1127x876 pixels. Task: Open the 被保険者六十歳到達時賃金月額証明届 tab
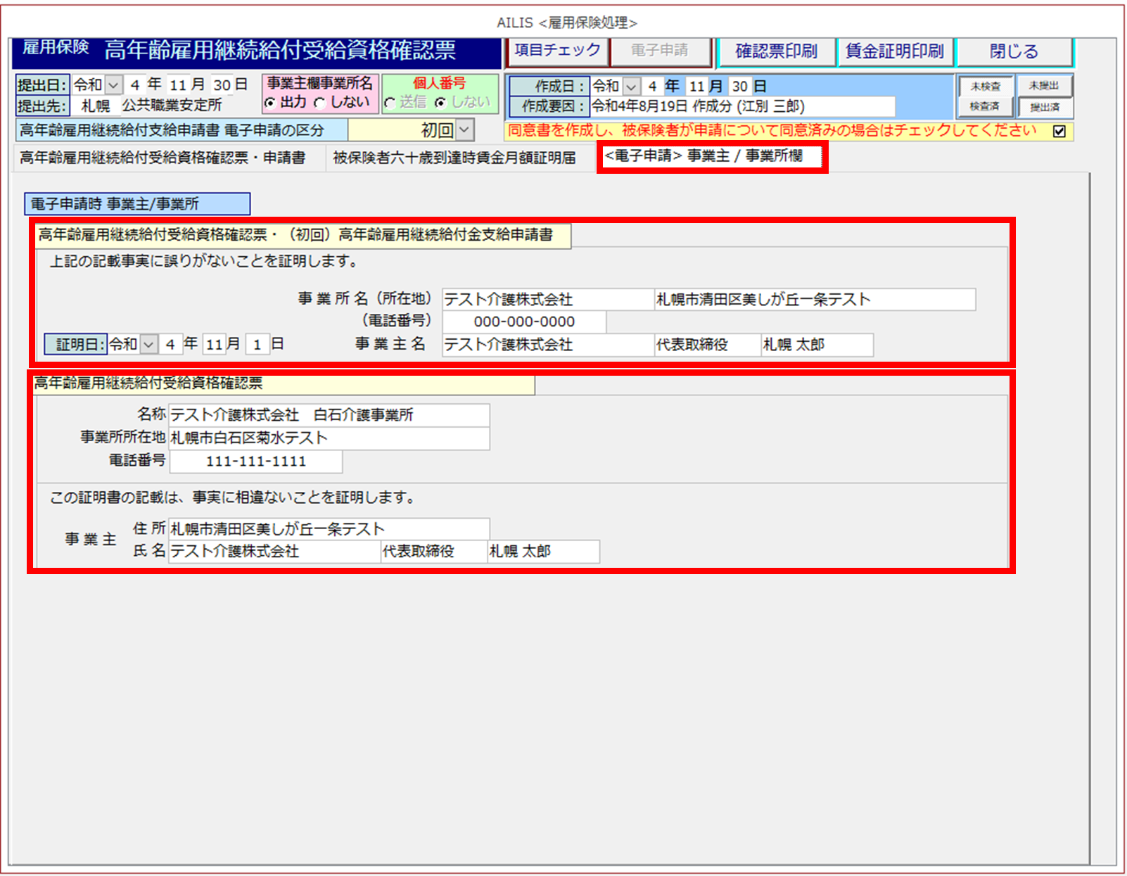(x=454, y=158)
